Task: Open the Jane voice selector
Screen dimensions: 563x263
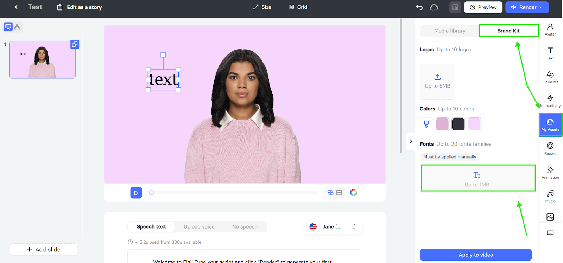Action: click(x=333, y=227)
